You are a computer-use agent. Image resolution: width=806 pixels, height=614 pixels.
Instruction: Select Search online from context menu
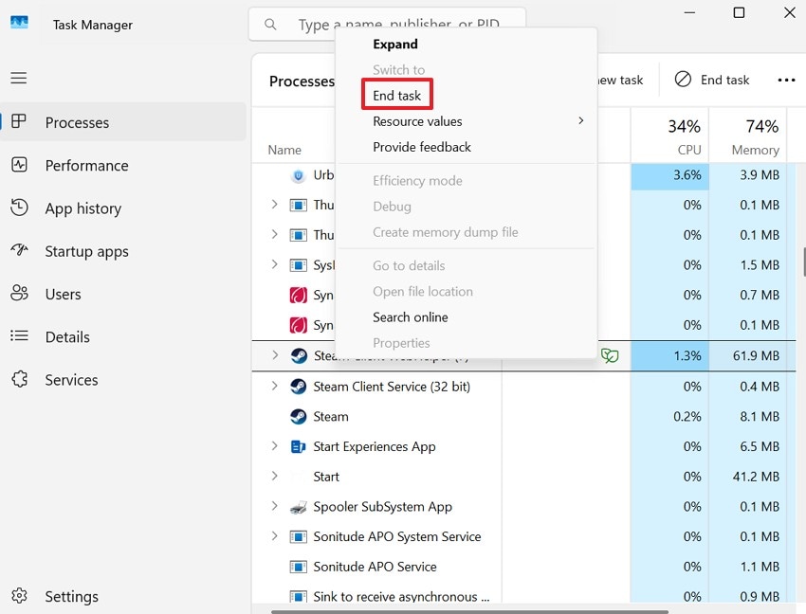click(x=411, y=316)
